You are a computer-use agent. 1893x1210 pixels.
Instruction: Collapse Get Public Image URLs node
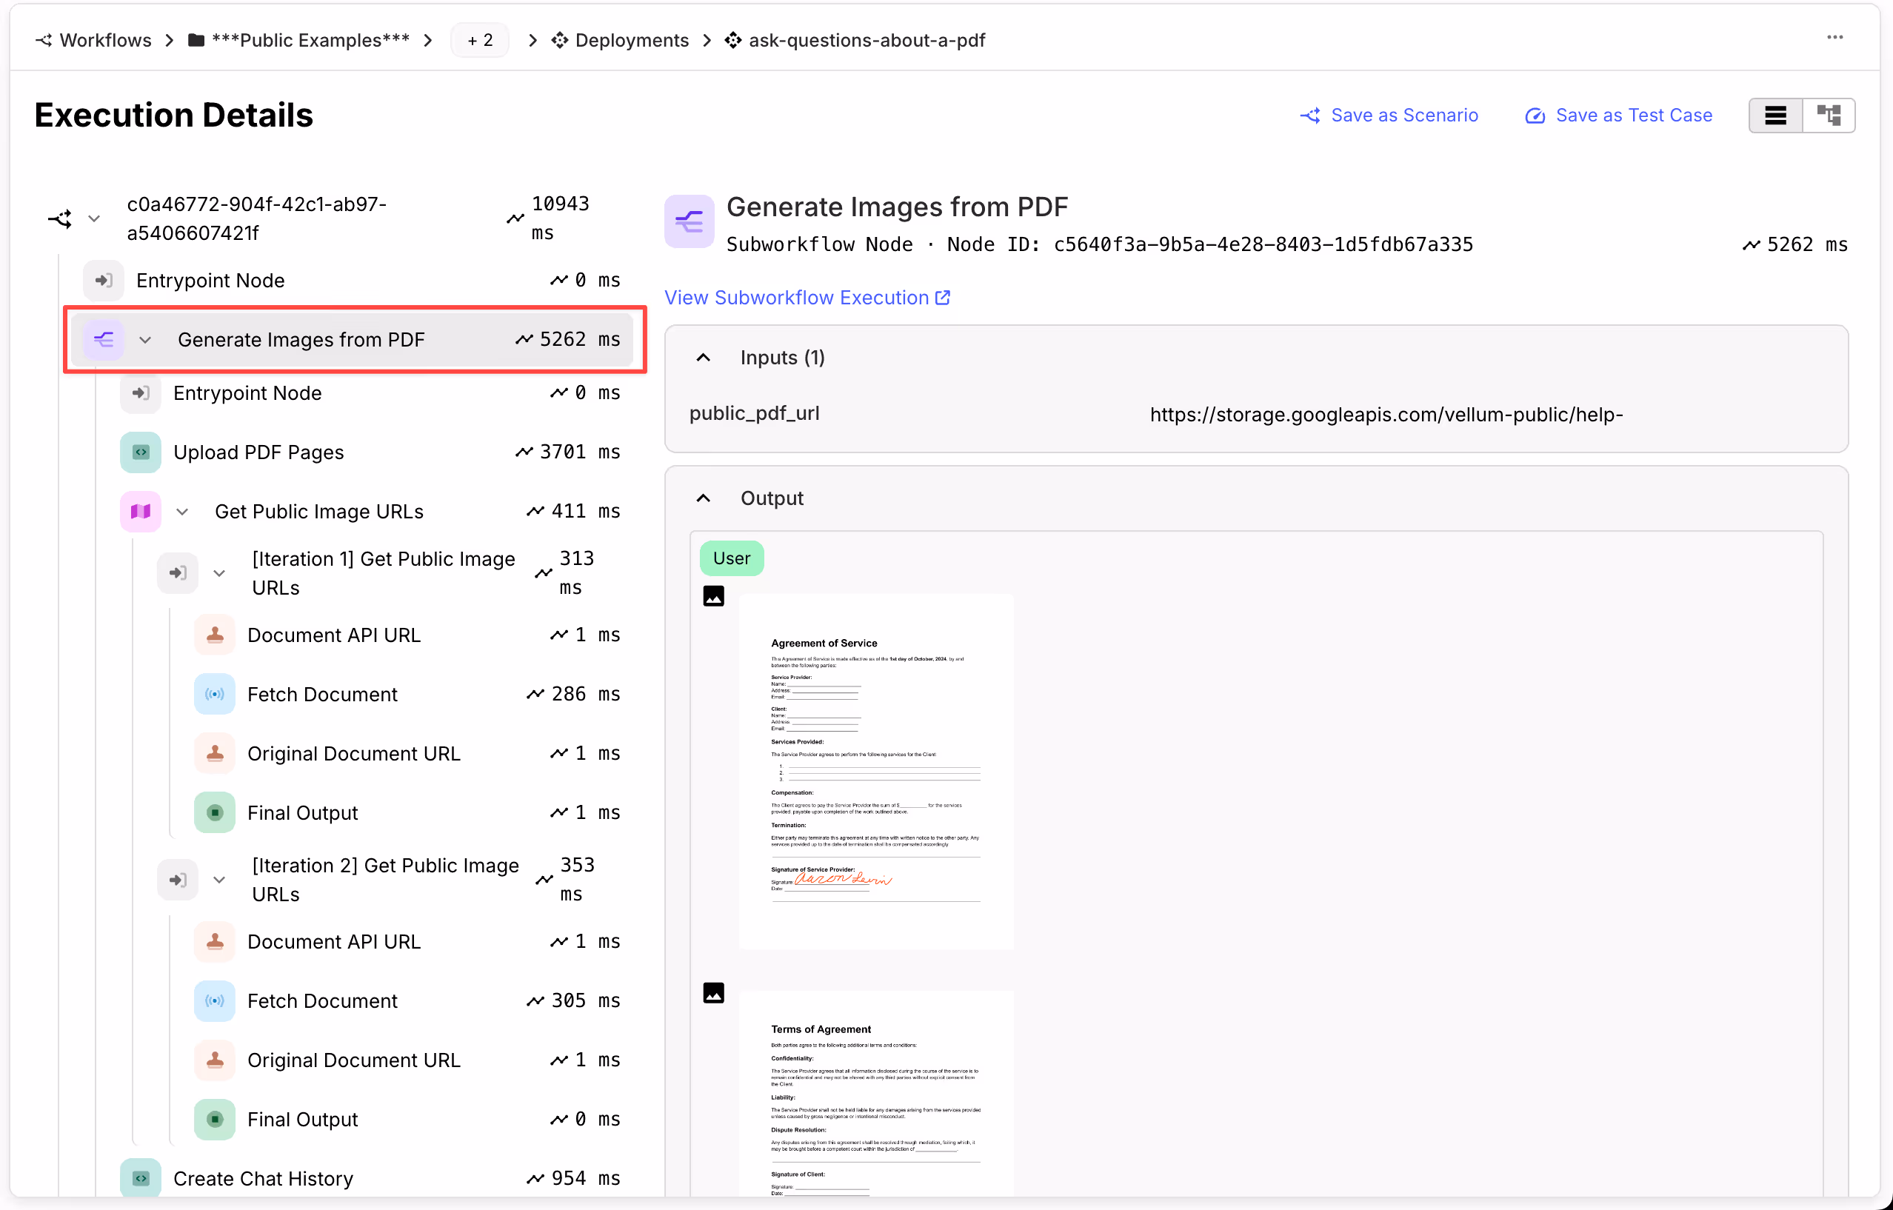[182, 512]
